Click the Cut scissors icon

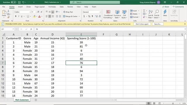(x=8, y=11)
